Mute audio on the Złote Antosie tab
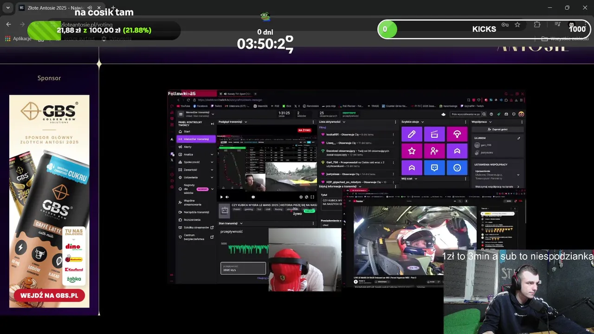This screenshot has height=334, width=594. (x=90, y=8)
